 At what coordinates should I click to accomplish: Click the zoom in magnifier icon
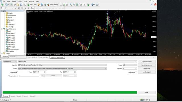[x=71, y=5]
